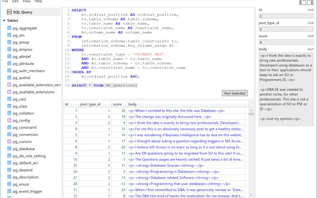Click the post_type_id field in detail panel
317x198 pixels.
[x=286, y=29]
